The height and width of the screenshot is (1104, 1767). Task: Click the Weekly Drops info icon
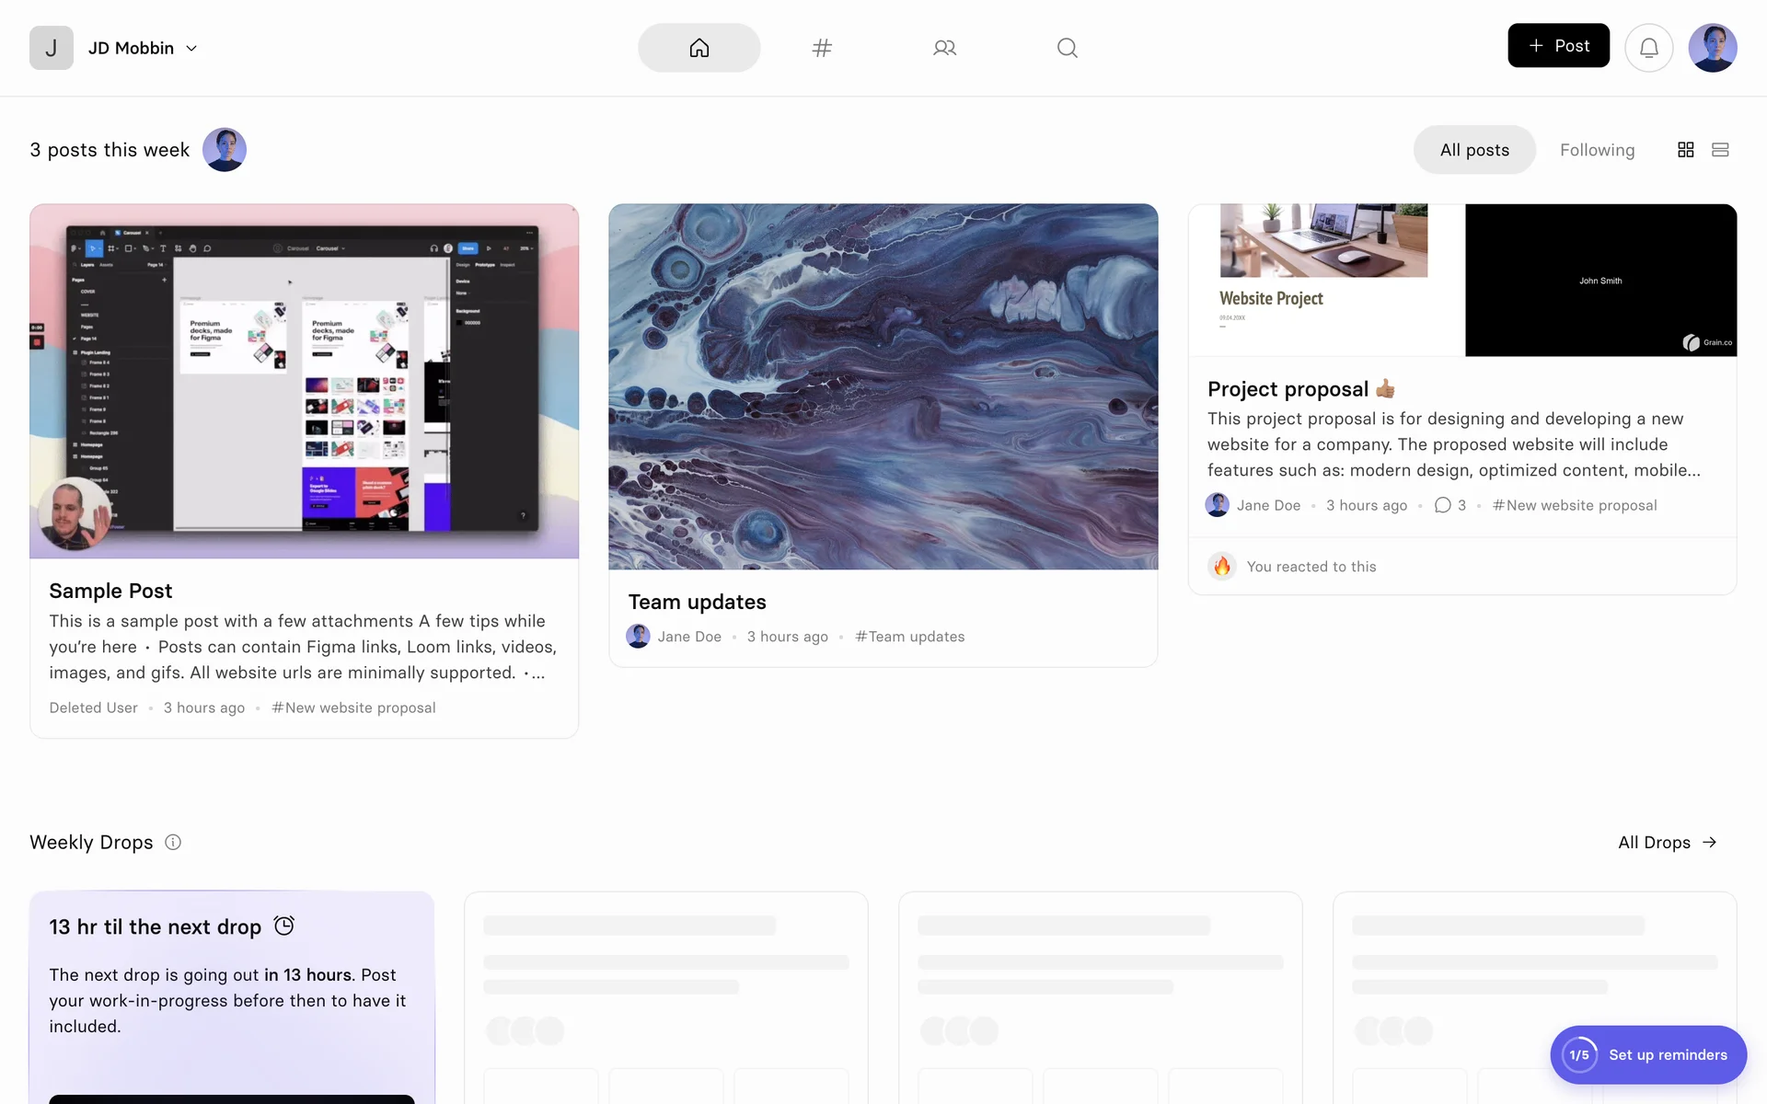(173, 842)
